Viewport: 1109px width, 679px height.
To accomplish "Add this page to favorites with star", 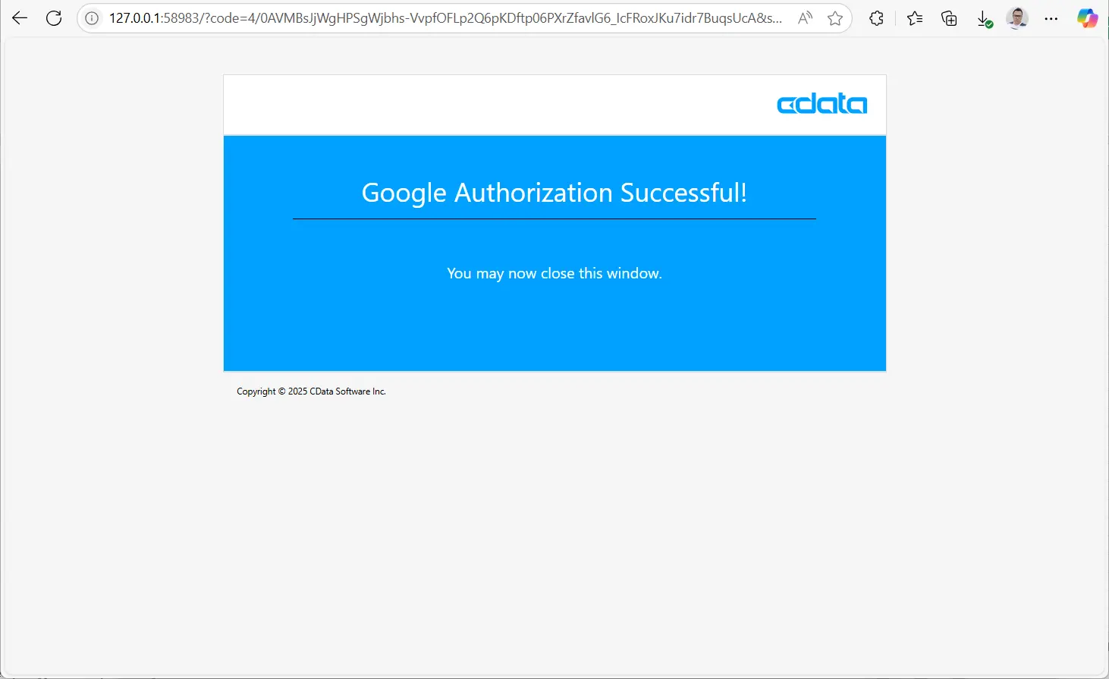I will click(x=835, y=18).
